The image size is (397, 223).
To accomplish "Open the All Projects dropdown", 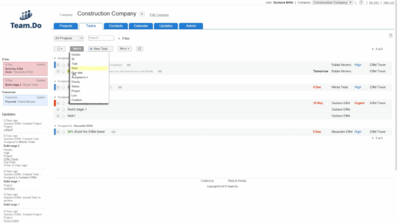I will [69, 38].
